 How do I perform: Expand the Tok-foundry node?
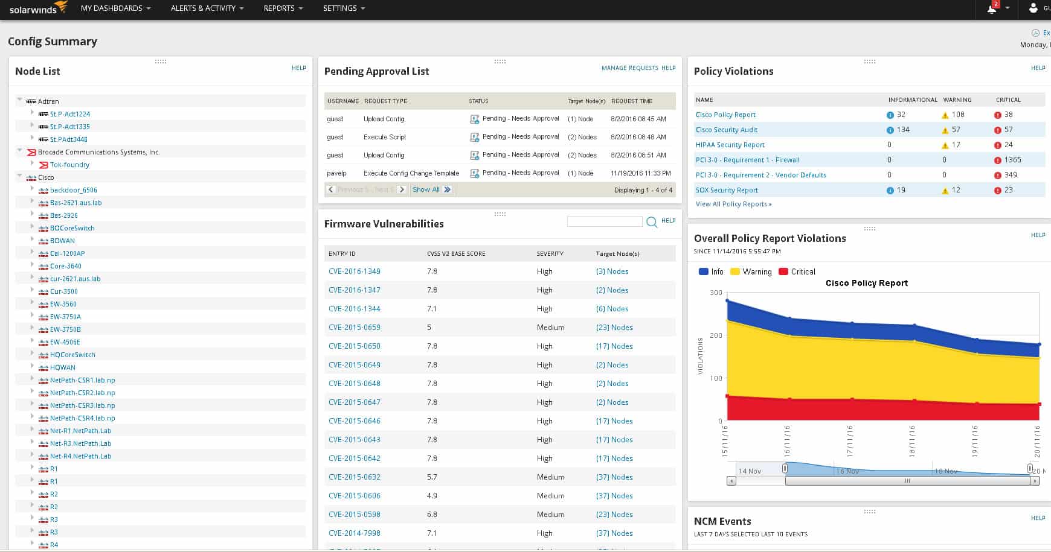pos(32,163)
